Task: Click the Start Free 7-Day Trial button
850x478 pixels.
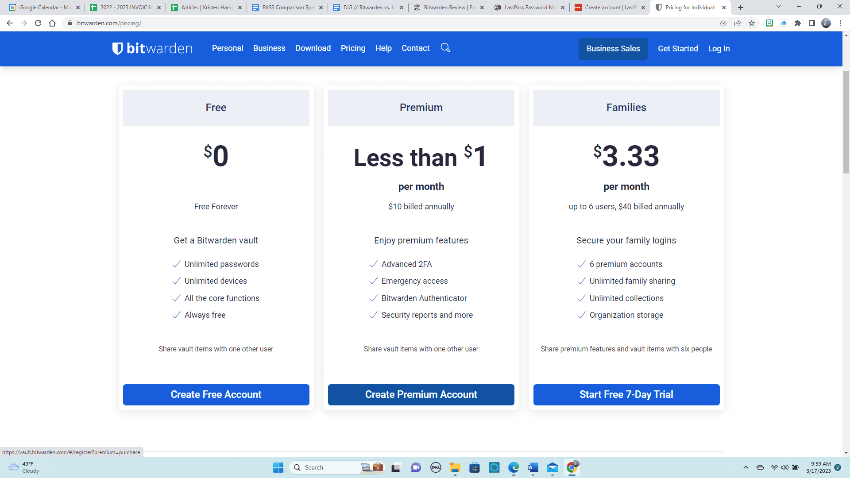Action: coord(626,394)
